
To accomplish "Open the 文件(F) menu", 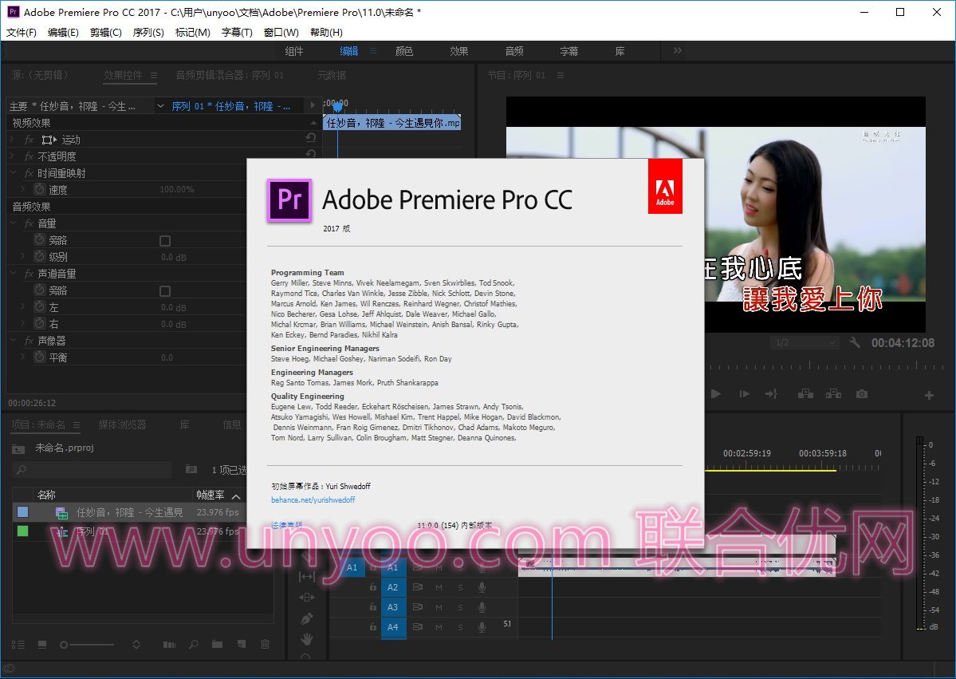I will coord(22,33).
